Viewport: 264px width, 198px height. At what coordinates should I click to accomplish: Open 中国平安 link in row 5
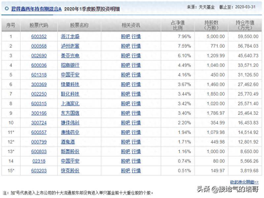tap(70, 75)
